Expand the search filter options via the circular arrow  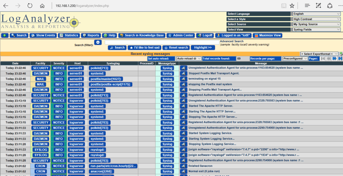[98, 42]
